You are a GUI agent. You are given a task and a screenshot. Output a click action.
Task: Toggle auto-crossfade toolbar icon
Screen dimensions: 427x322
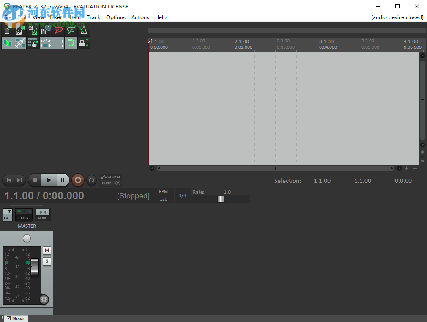tap(8, 43)
